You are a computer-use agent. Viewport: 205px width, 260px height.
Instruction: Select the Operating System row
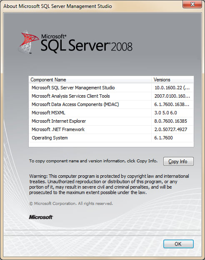(x=111, y=138)
